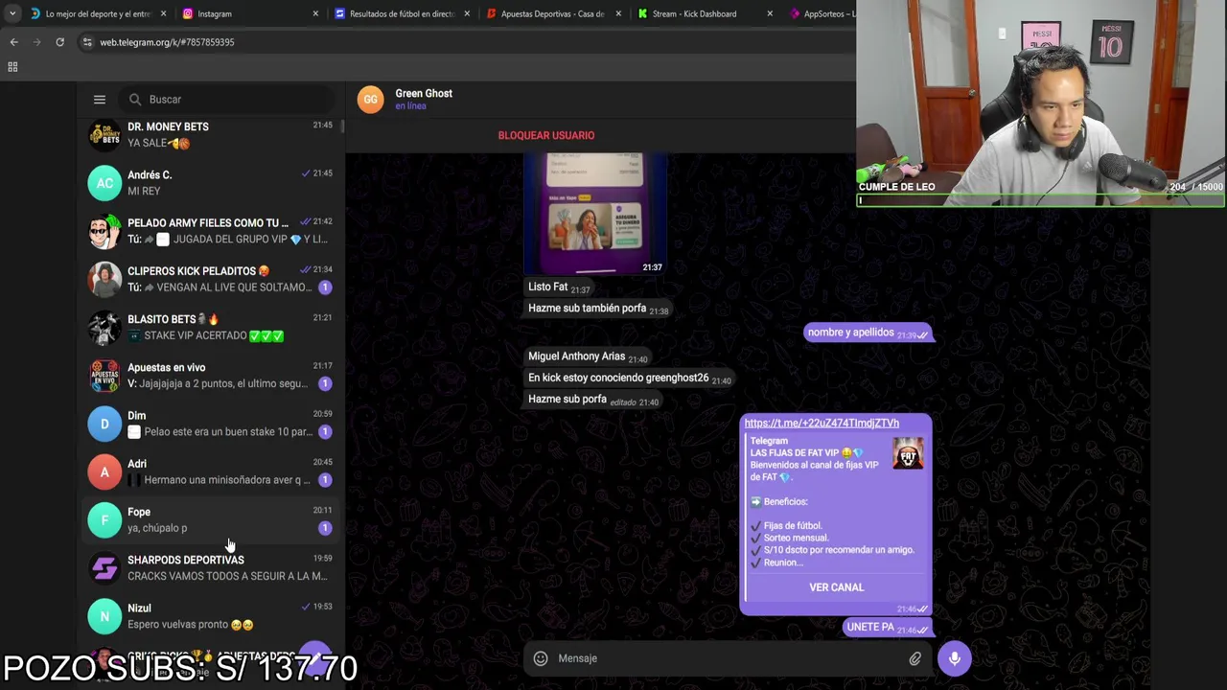Click the browser back arrow

[13, 42]
